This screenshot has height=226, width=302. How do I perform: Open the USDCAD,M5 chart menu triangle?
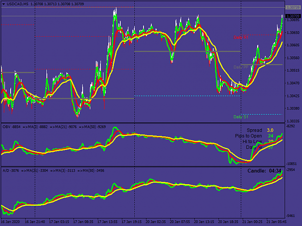(x=3, y=4)
